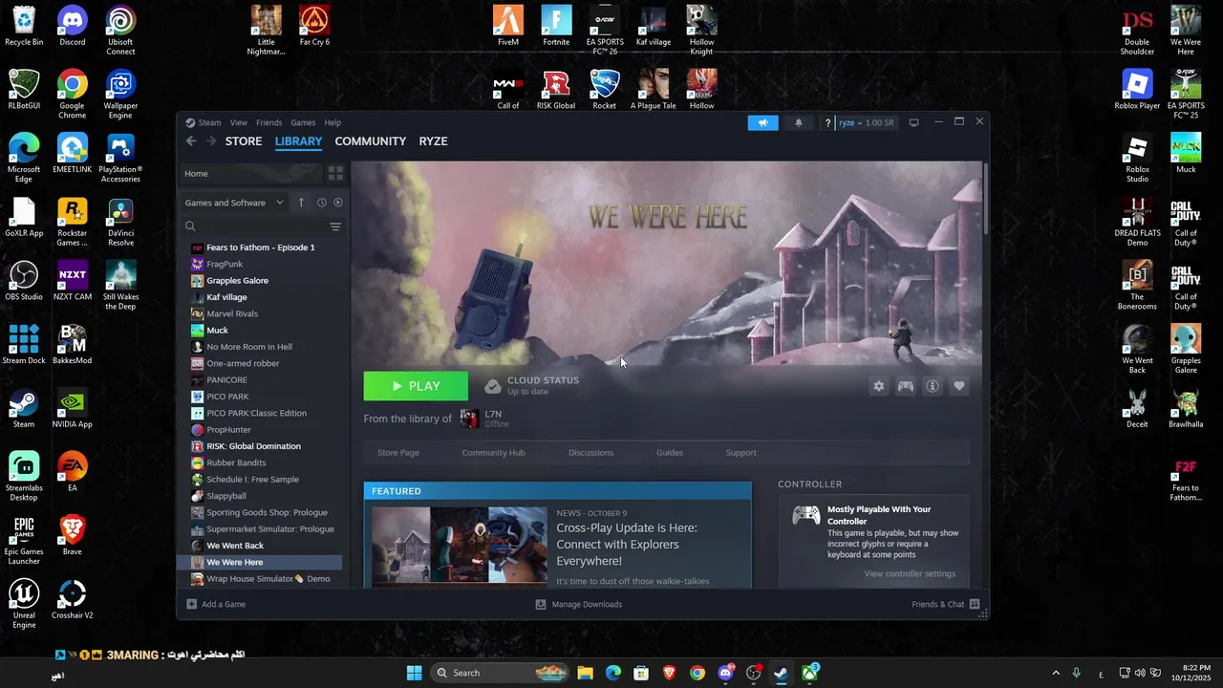Open OBS Studio from the taskbar
Image resolution: width=1223 pixels, height=688 pixels.
[753, 673]
